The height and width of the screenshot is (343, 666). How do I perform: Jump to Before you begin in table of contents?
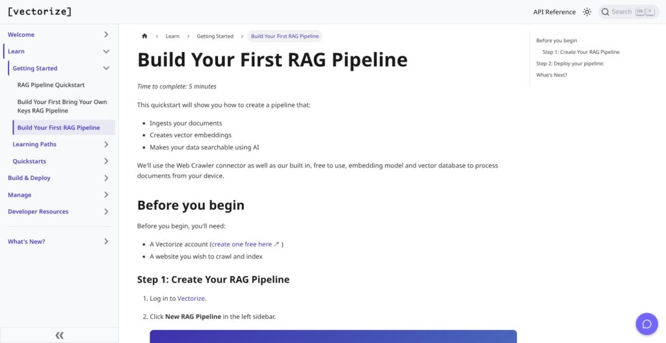click(557, 41)
